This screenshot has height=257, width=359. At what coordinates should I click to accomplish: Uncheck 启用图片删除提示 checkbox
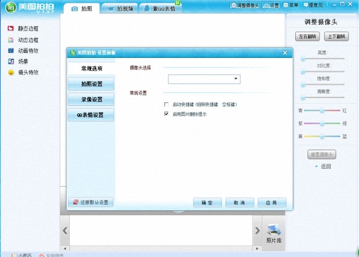click(166, 114)
